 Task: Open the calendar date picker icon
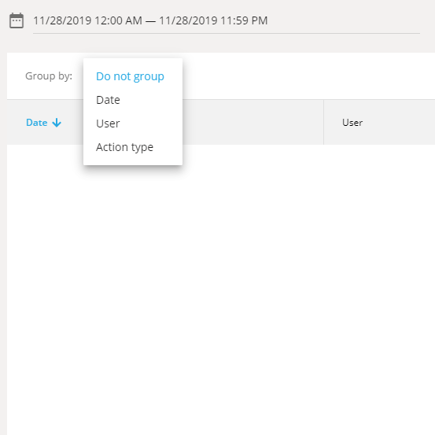pos(17,20)
